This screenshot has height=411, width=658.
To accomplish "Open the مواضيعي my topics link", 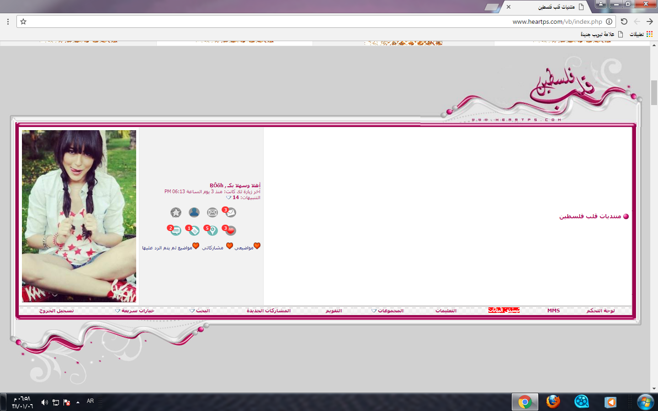I will tap(244, 248).
